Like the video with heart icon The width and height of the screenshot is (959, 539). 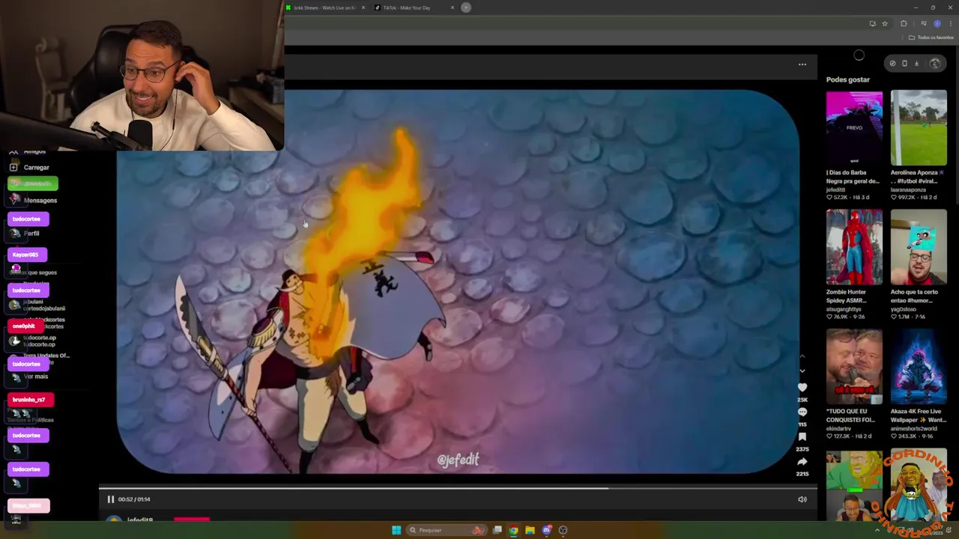[x=802, y=387]
